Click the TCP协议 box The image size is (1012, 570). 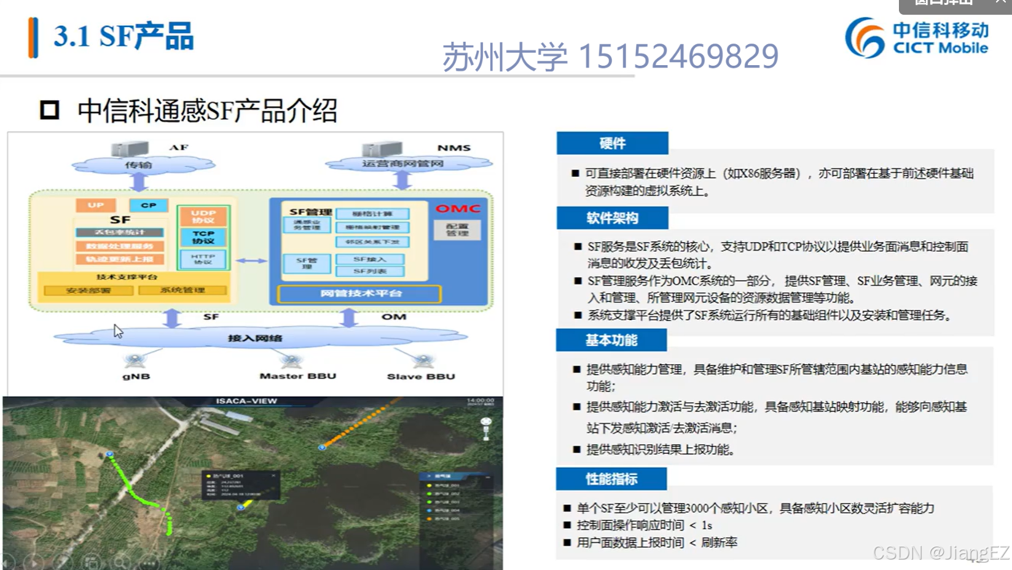click(x=203, y=237)
